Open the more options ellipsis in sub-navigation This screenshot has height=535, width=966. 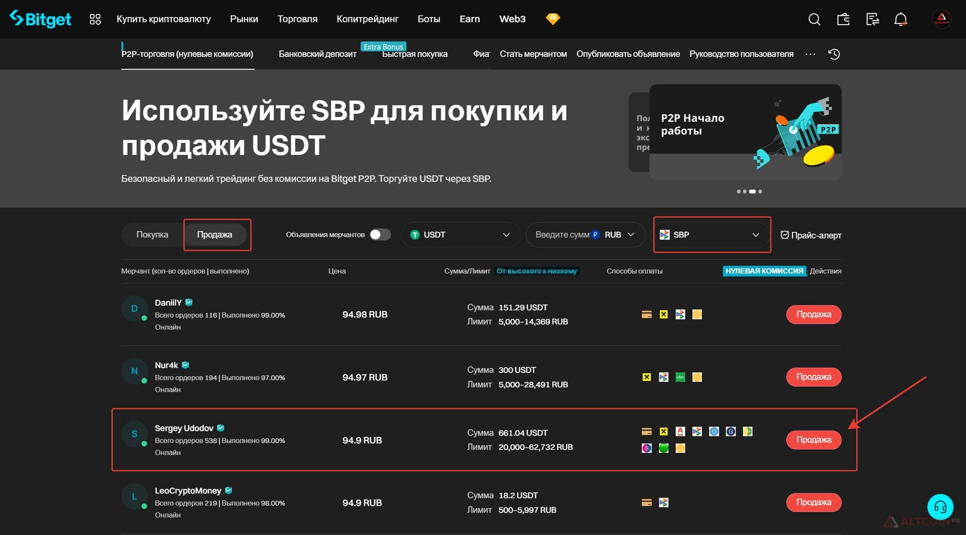point(810,54)
